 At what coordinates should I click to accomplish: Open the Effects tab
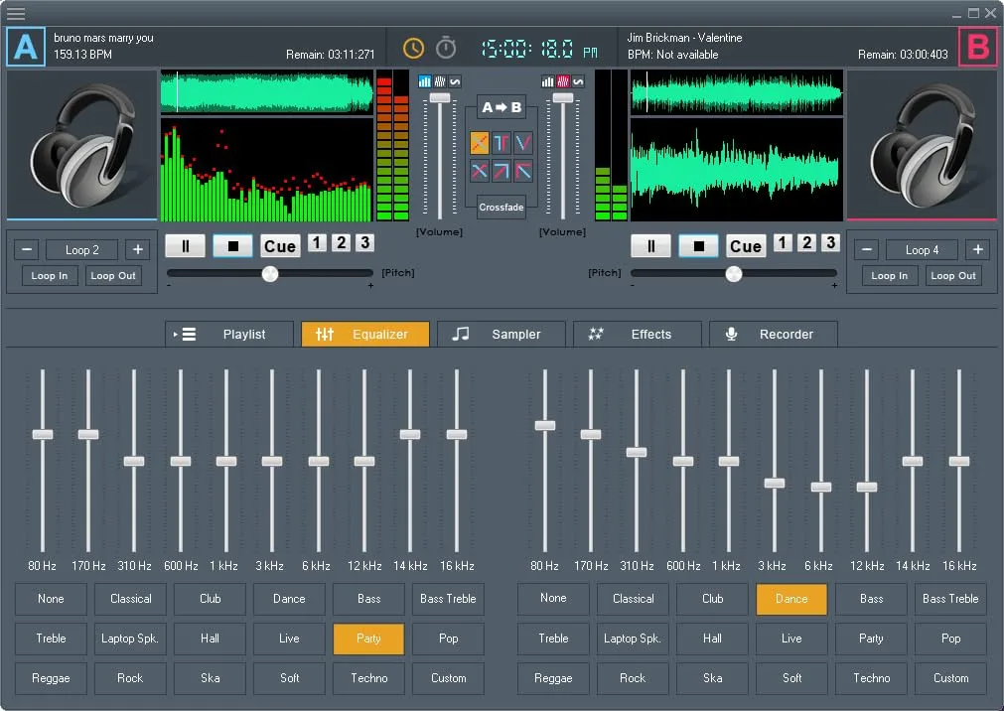tap(637, 334)
